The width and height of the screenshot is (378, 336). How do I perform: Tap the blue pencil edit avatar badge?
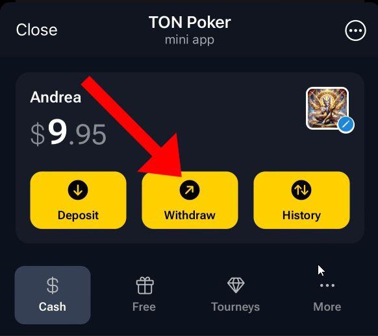coord(346,125)
